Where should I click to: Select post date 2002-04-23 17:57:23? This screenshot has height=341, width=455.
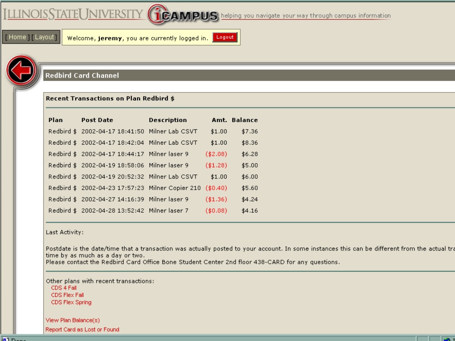pos(112,188)
